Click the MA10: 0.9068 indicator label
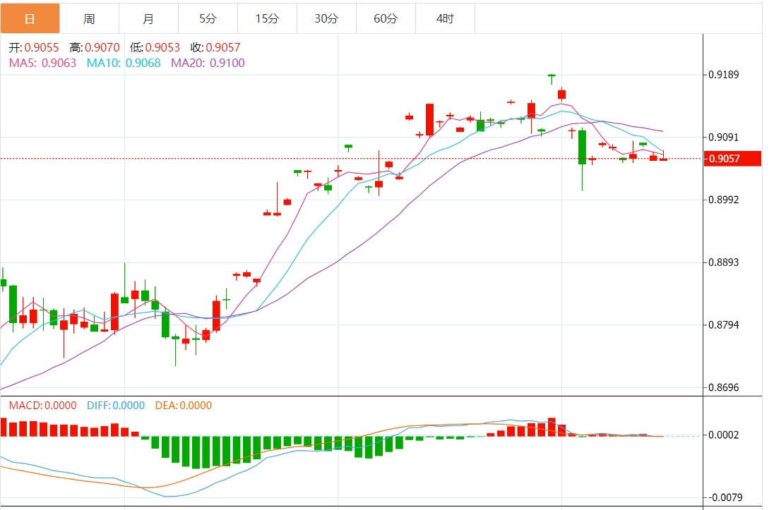This screenshot has width=774, height=510. click(124, 63)
